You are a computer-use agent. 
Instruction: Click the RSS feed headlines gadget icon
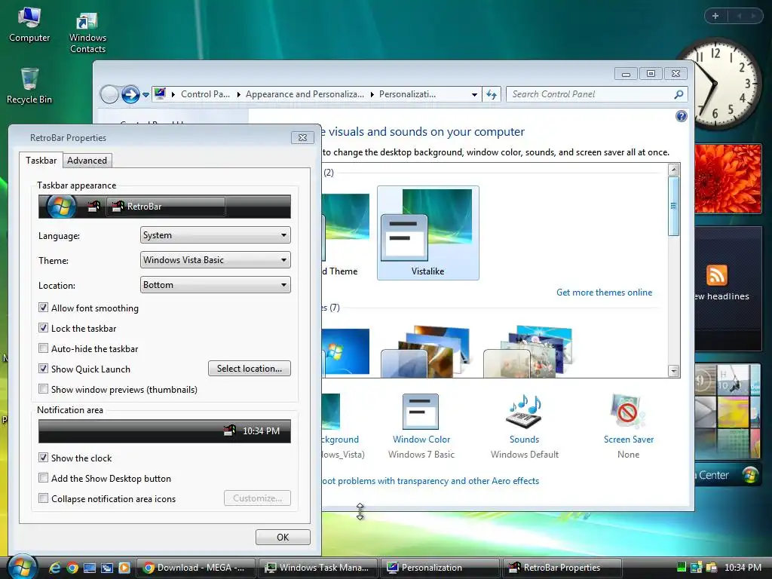click(x=717, y=274)
